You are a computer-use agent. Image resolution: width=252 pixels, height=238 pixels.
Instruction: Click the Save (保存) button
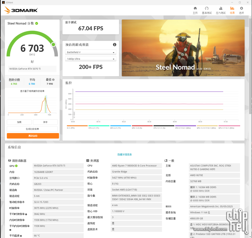[45, 122]
